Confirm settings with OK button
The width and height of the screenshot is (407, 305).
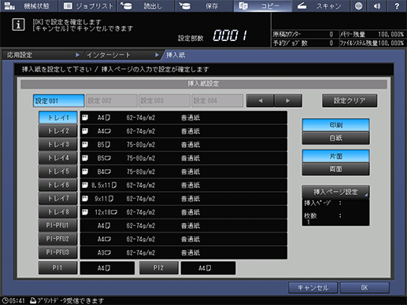click(x=364, y=288)
